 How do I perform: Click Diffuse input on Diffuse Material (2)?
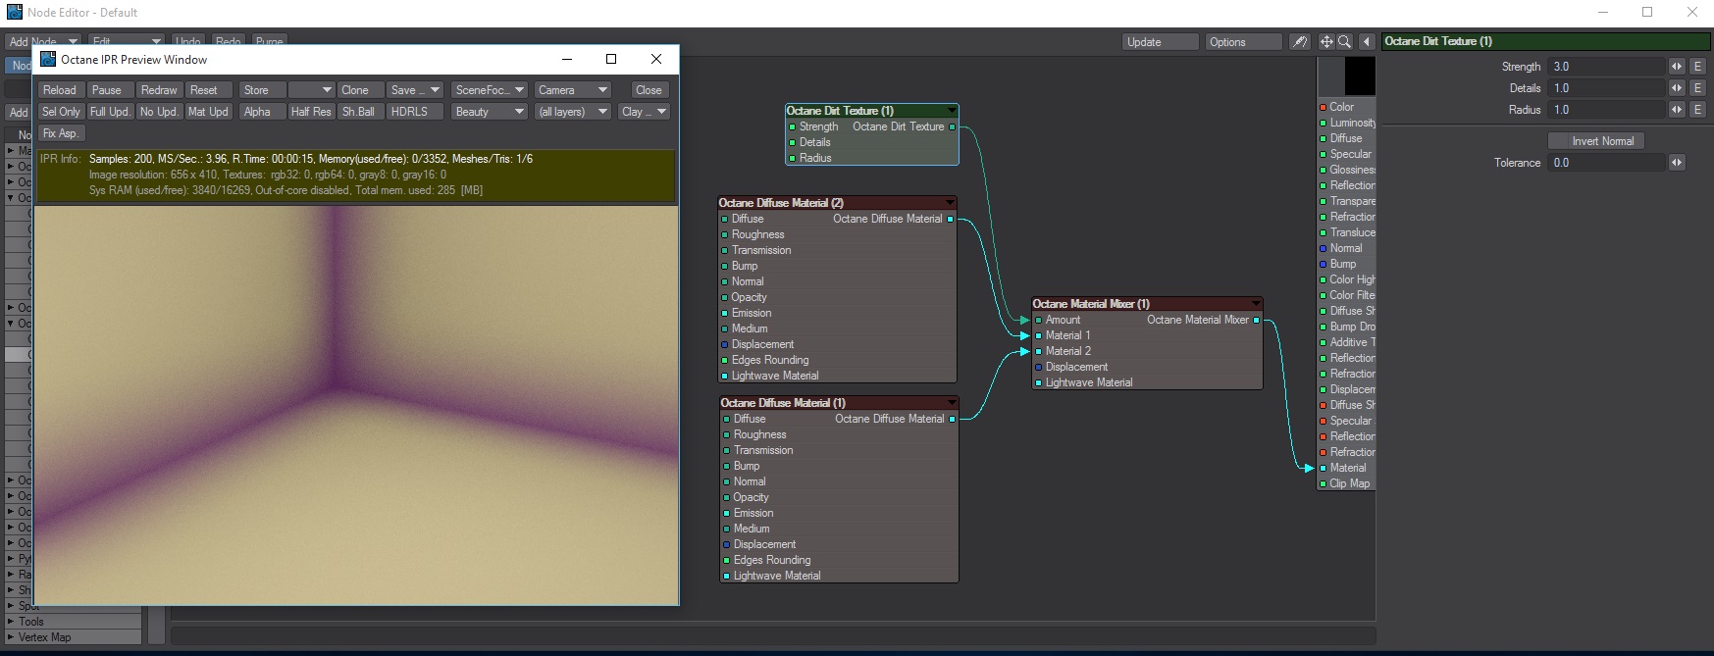click(x=725, y=219)
